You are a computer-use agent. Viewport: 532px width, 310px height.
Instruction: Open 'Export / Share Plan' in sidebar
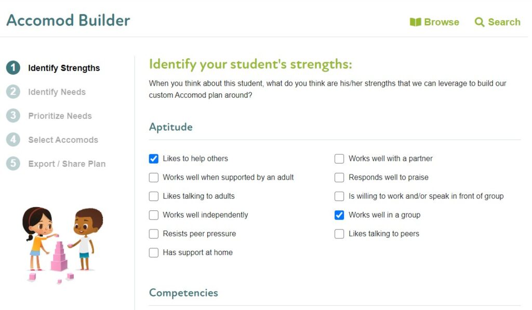pyautogui.click(x=66, y=163)
